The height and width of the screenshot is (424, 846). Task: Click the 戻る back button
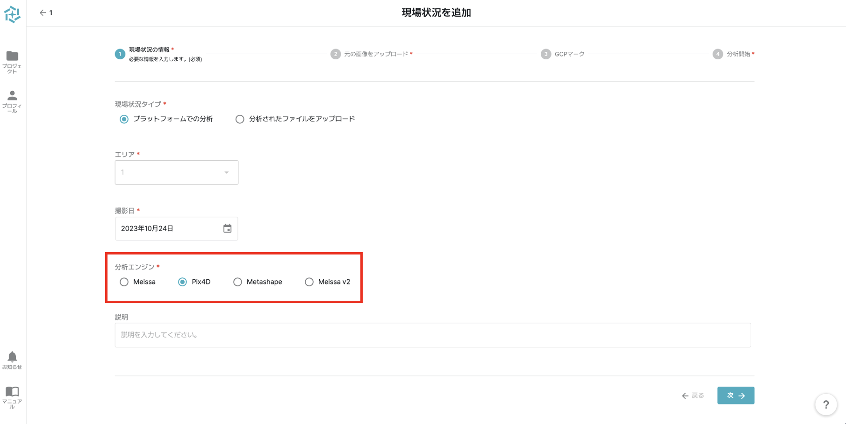click(x=693, y=396)
